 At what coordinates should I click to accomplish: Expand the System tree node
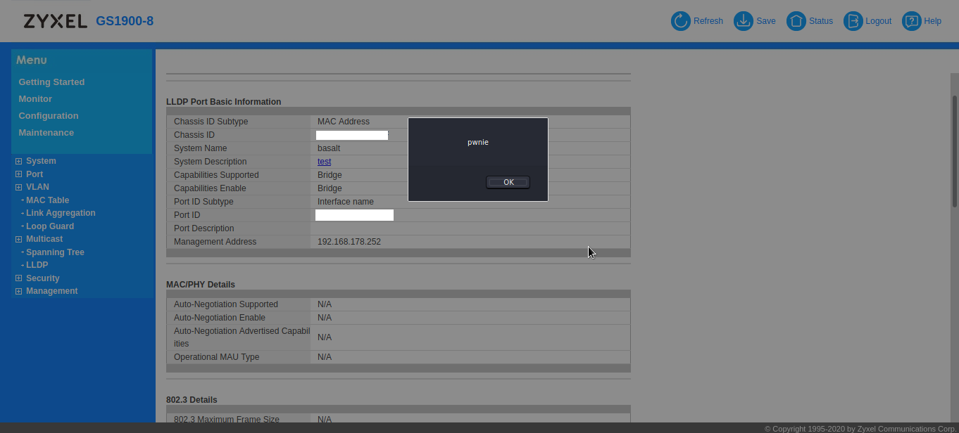[x=19, y=161]
